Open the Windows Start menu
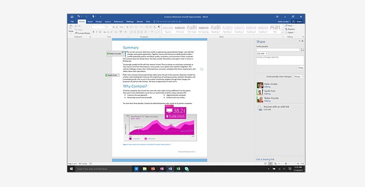365x187 pixels. tap(72, 169)
